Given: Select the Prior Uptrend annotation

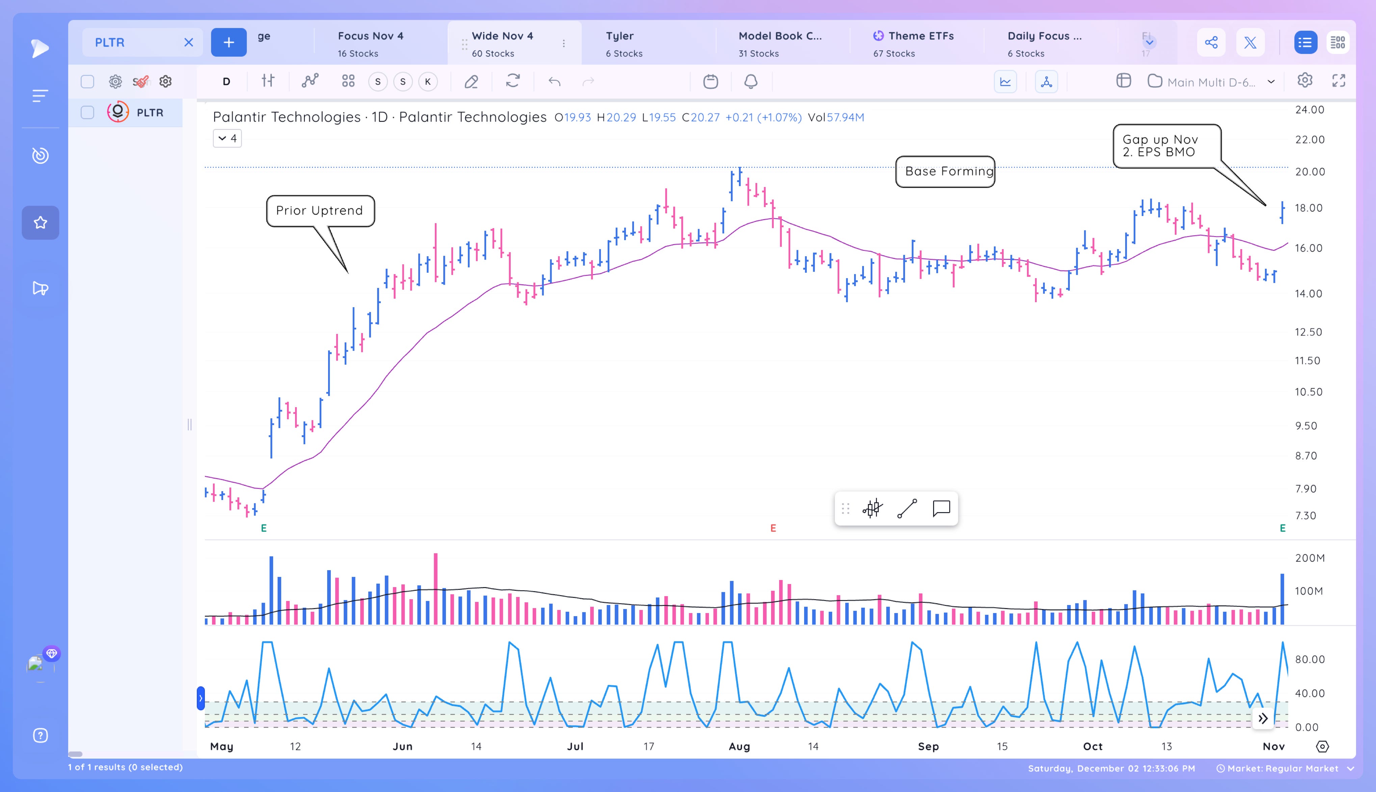Looking at the screenshot, I should pos(320,211).
